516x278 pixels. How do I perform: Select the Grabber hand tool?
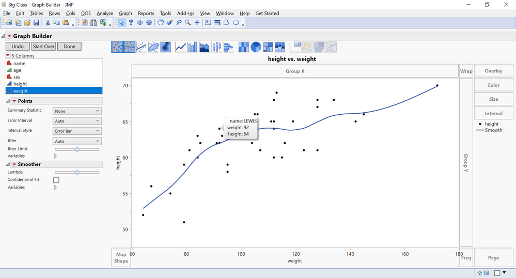(x=160, y=22)
